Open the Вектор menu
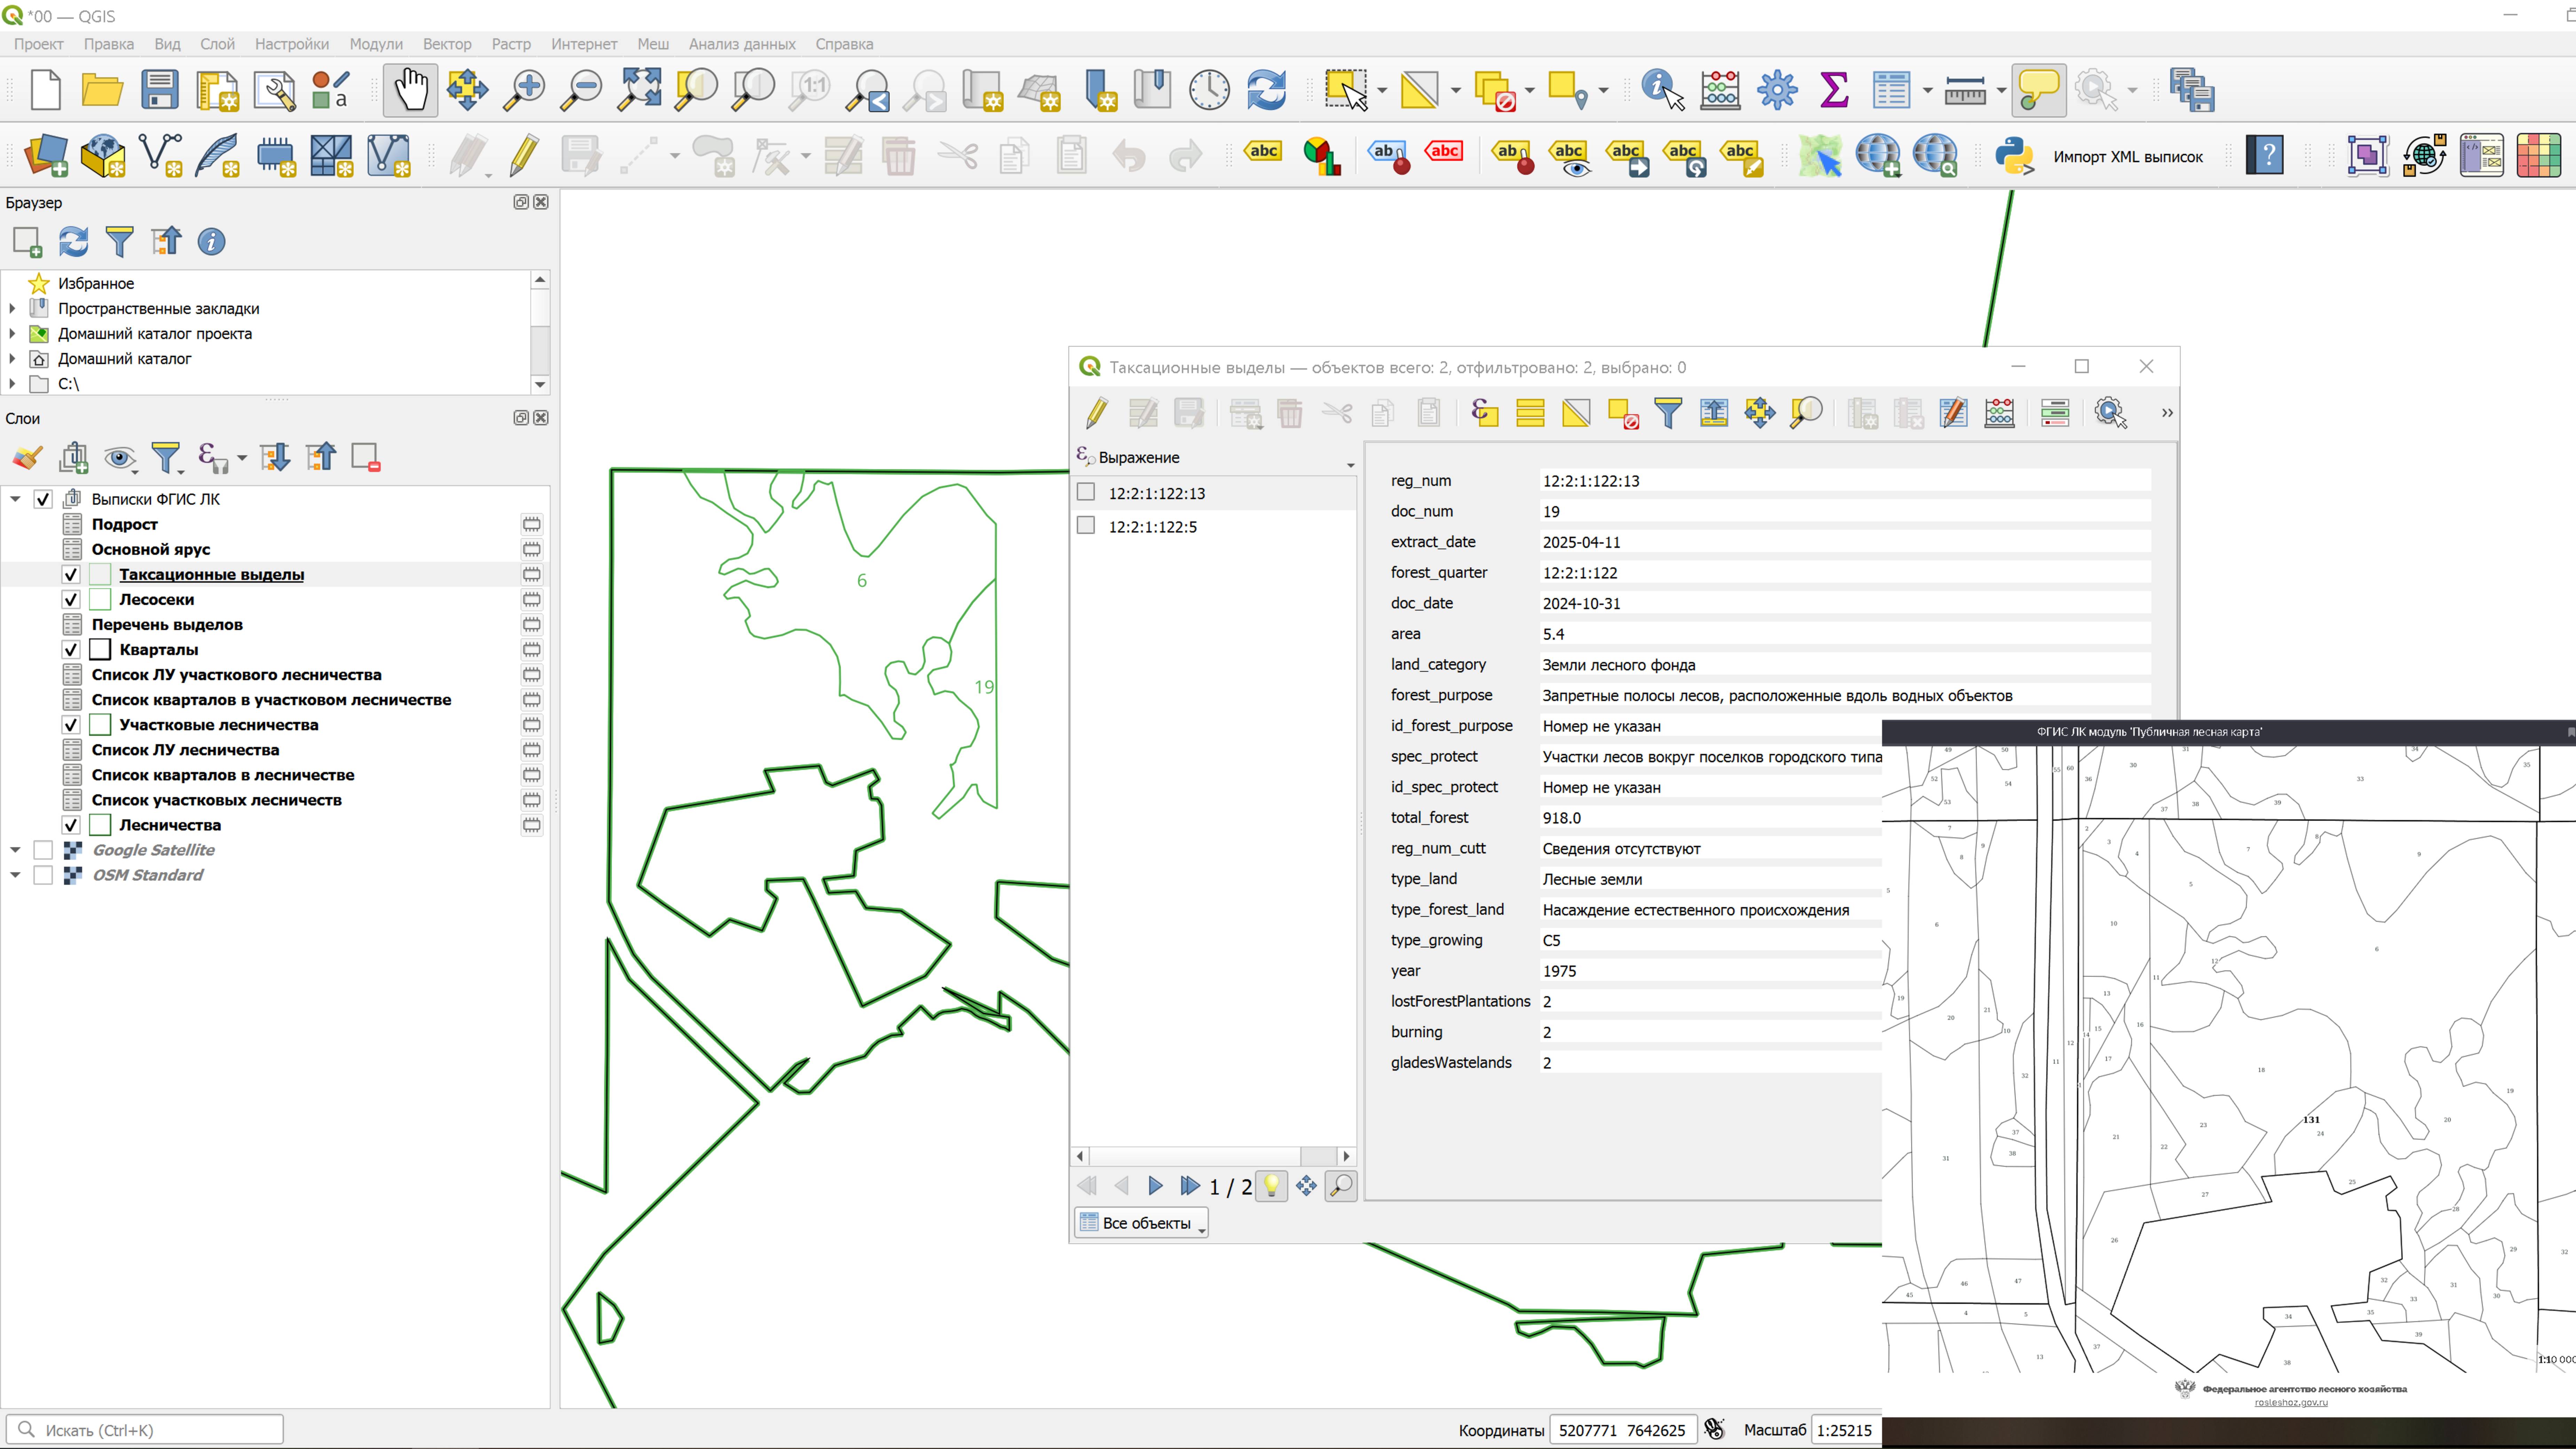This screenshot has height=1449, width=2576. tap(447, 44)
